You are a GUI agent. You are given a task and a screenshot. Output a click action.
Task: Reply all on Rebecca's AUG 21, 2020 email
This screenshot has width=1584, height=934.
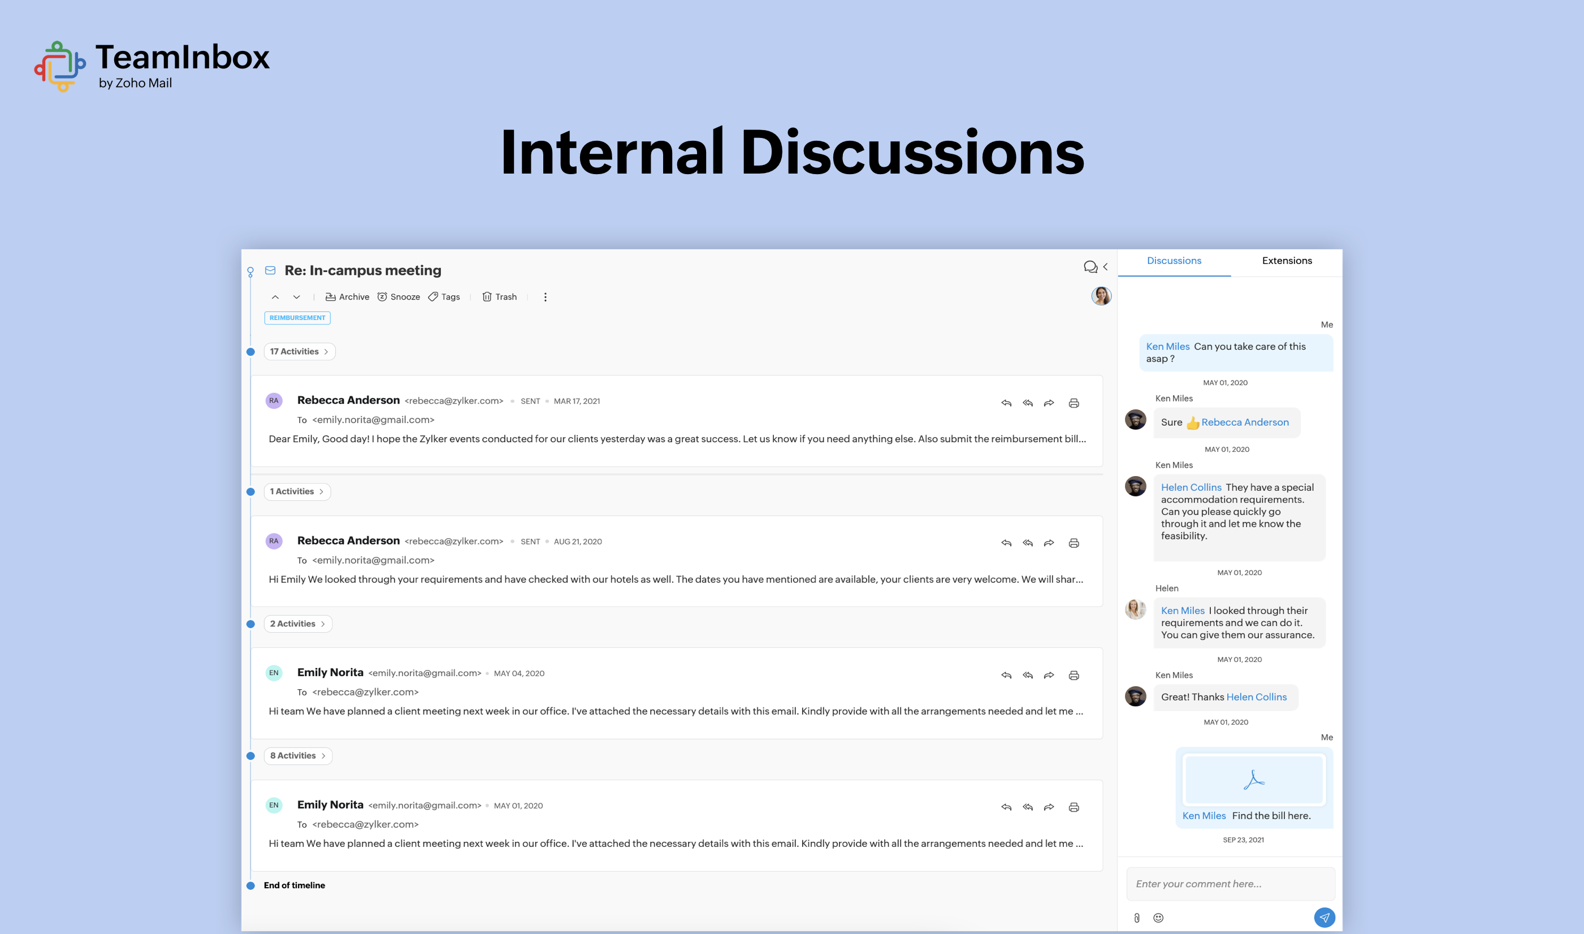tap(1027, 543)
